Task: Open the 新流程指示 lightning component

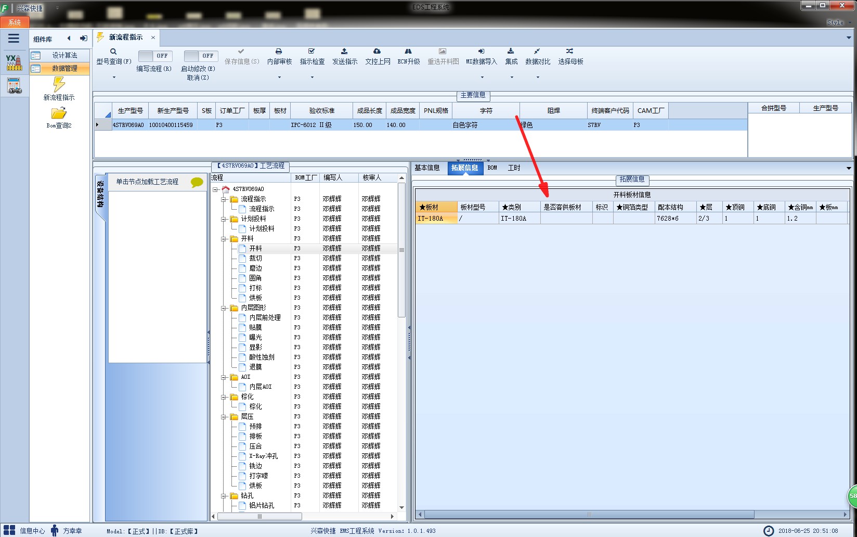Action: pos(59,88)
